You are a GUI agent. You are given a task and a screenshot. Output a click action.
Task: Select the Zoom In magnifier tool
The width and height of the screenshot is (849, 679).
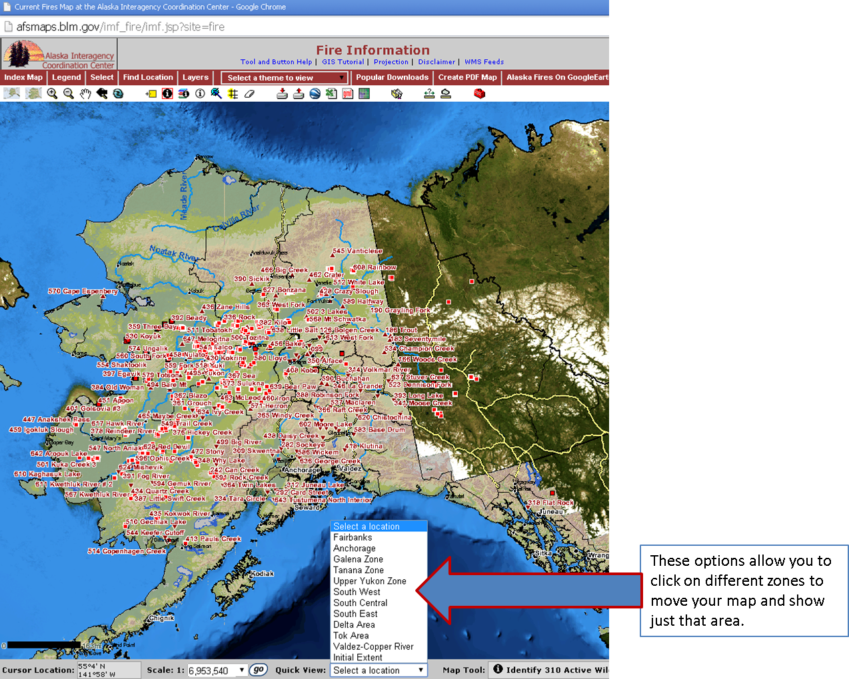coord(52,94)
